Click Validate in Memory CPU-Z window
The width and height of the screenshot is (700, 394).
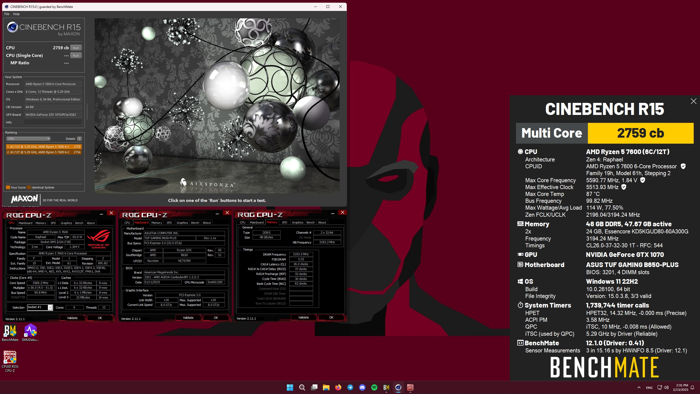304,317
